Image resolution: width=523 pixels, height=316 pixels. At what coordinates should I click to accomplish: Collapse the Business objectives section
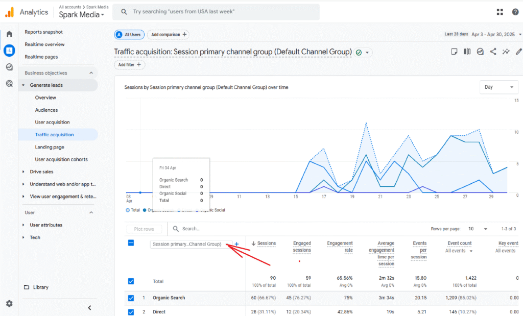[x=91, y=72]
